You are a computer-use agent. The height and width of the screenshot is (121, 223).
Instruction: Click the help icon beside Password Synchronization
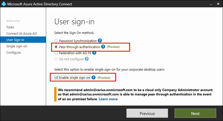[x=100, y=41]
